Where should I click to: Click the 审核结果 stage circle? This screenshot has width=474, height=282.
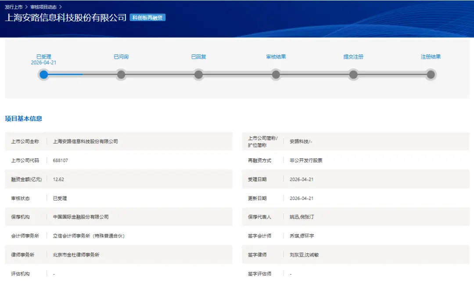[276, 75]
